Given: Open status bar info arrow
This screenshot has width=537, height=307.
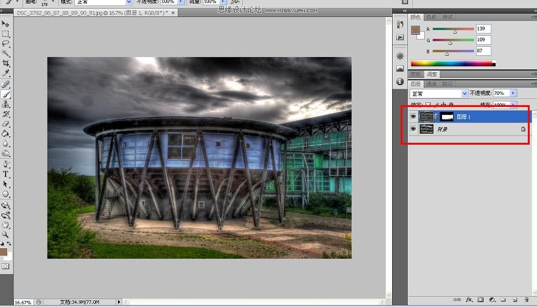Looking at the screenshot, I should coord(119,302).
